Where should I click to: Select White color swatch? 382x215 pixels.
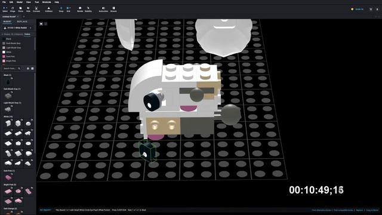(x=4, y=52)
